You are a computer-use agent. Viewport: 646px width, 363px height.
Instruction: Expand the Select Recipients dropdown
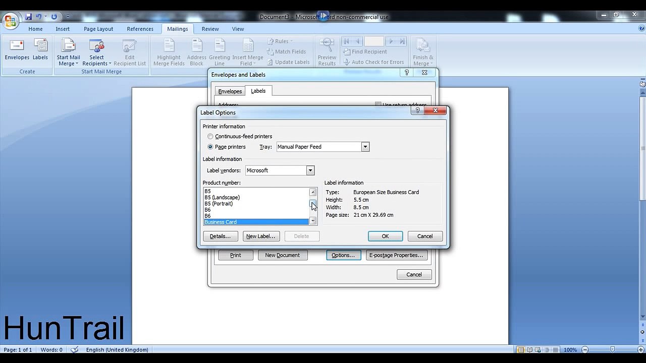(96, 53)
